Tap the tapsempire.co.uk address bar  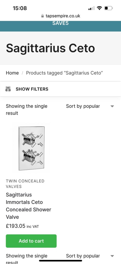click(x=60, y=16)
